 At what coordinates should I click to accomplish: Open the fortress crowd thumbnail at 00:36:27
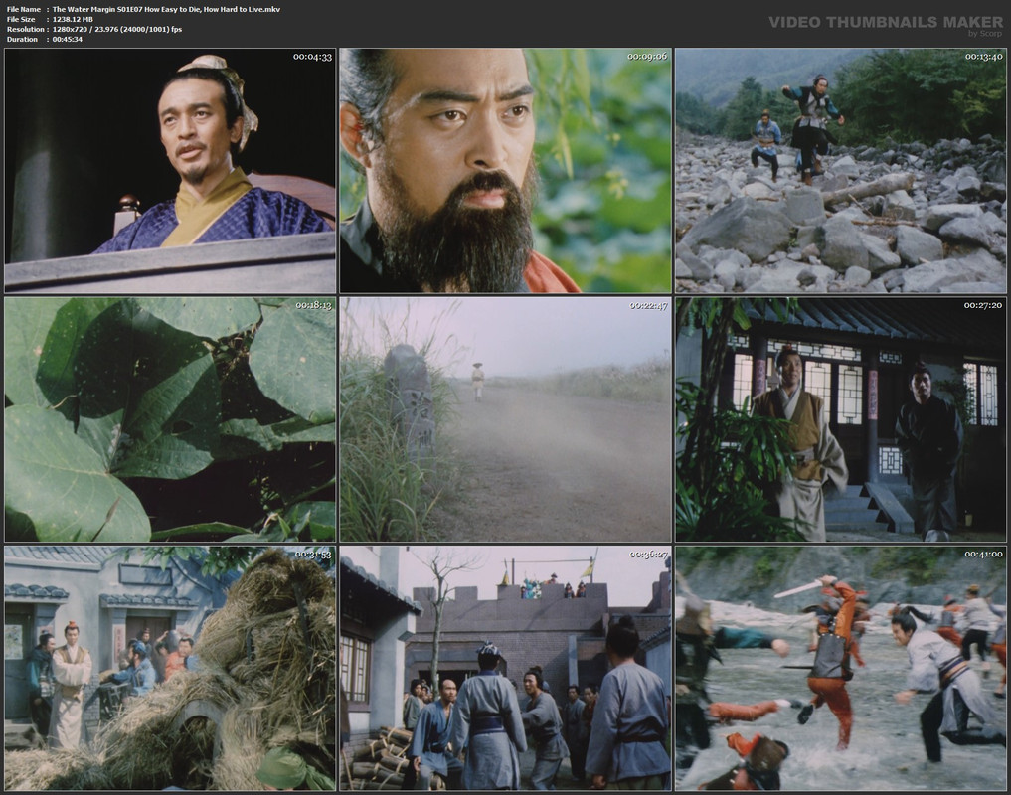[505, 668]
